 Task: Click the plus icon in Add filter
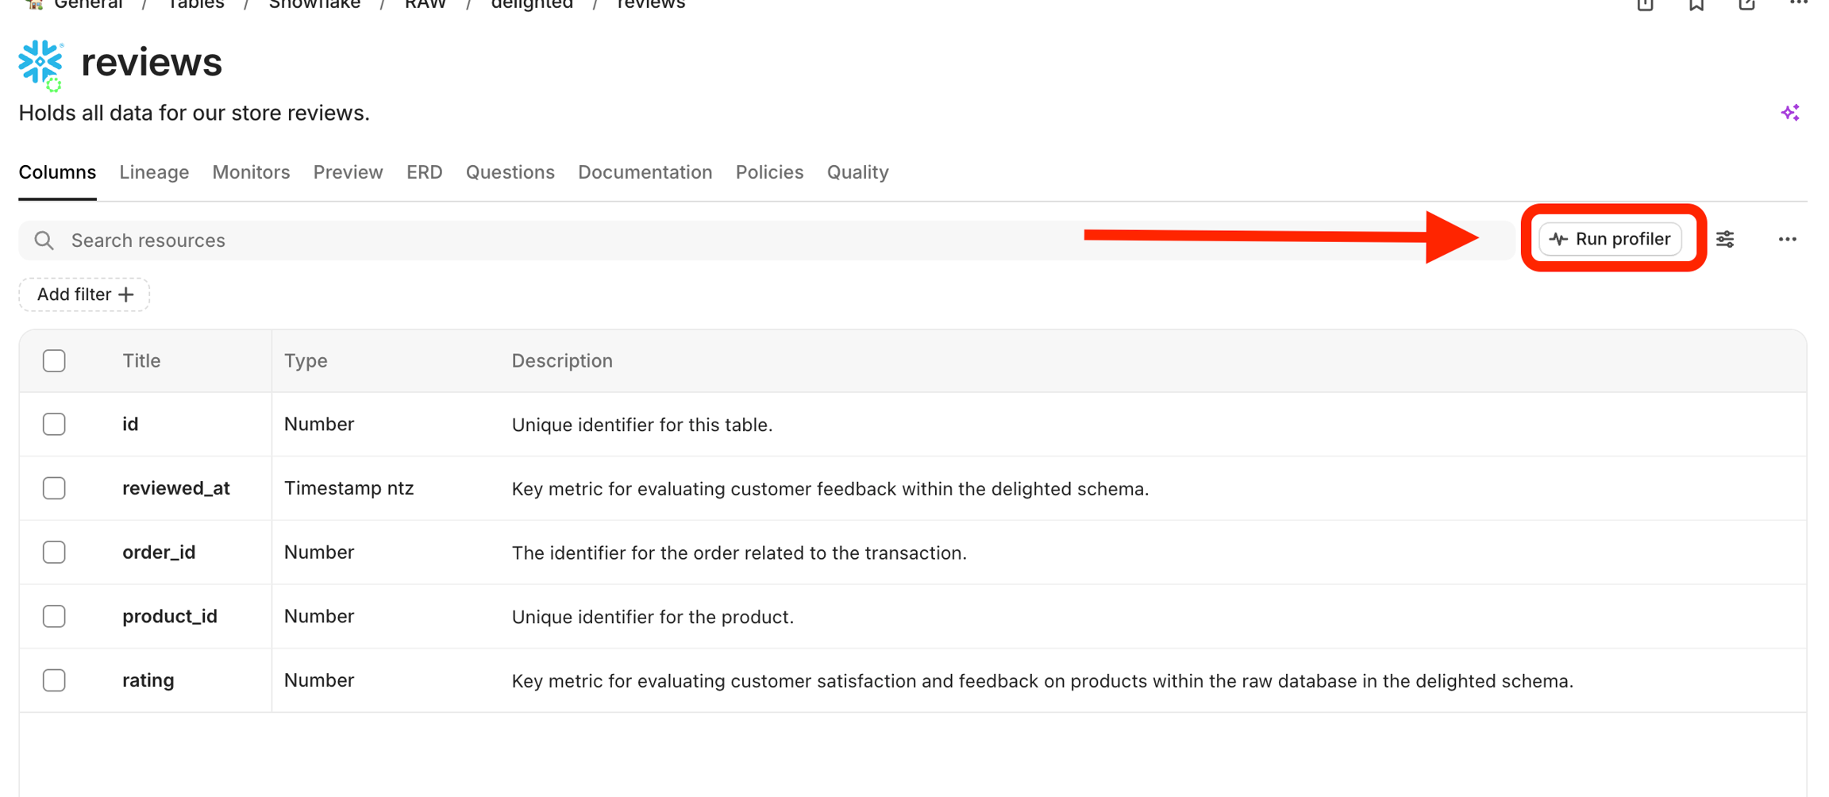pos(126,295)
